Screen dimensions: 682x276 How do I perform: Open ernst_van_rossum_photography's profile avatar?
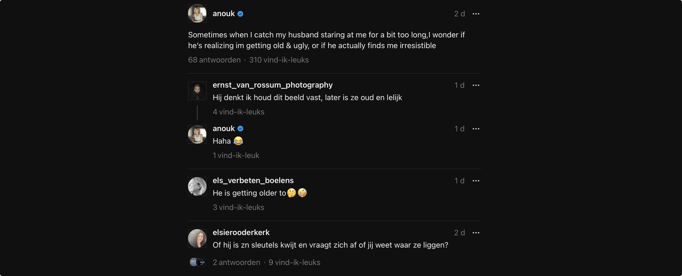pyautogui.click(x=197, y=91)
